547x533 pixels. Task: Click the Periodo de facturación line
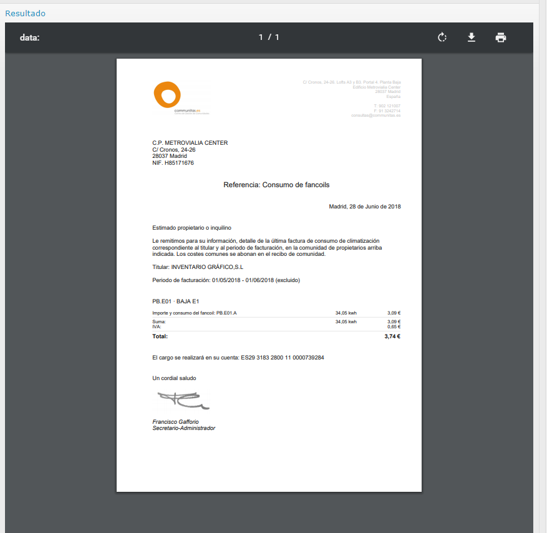(226, 280)
